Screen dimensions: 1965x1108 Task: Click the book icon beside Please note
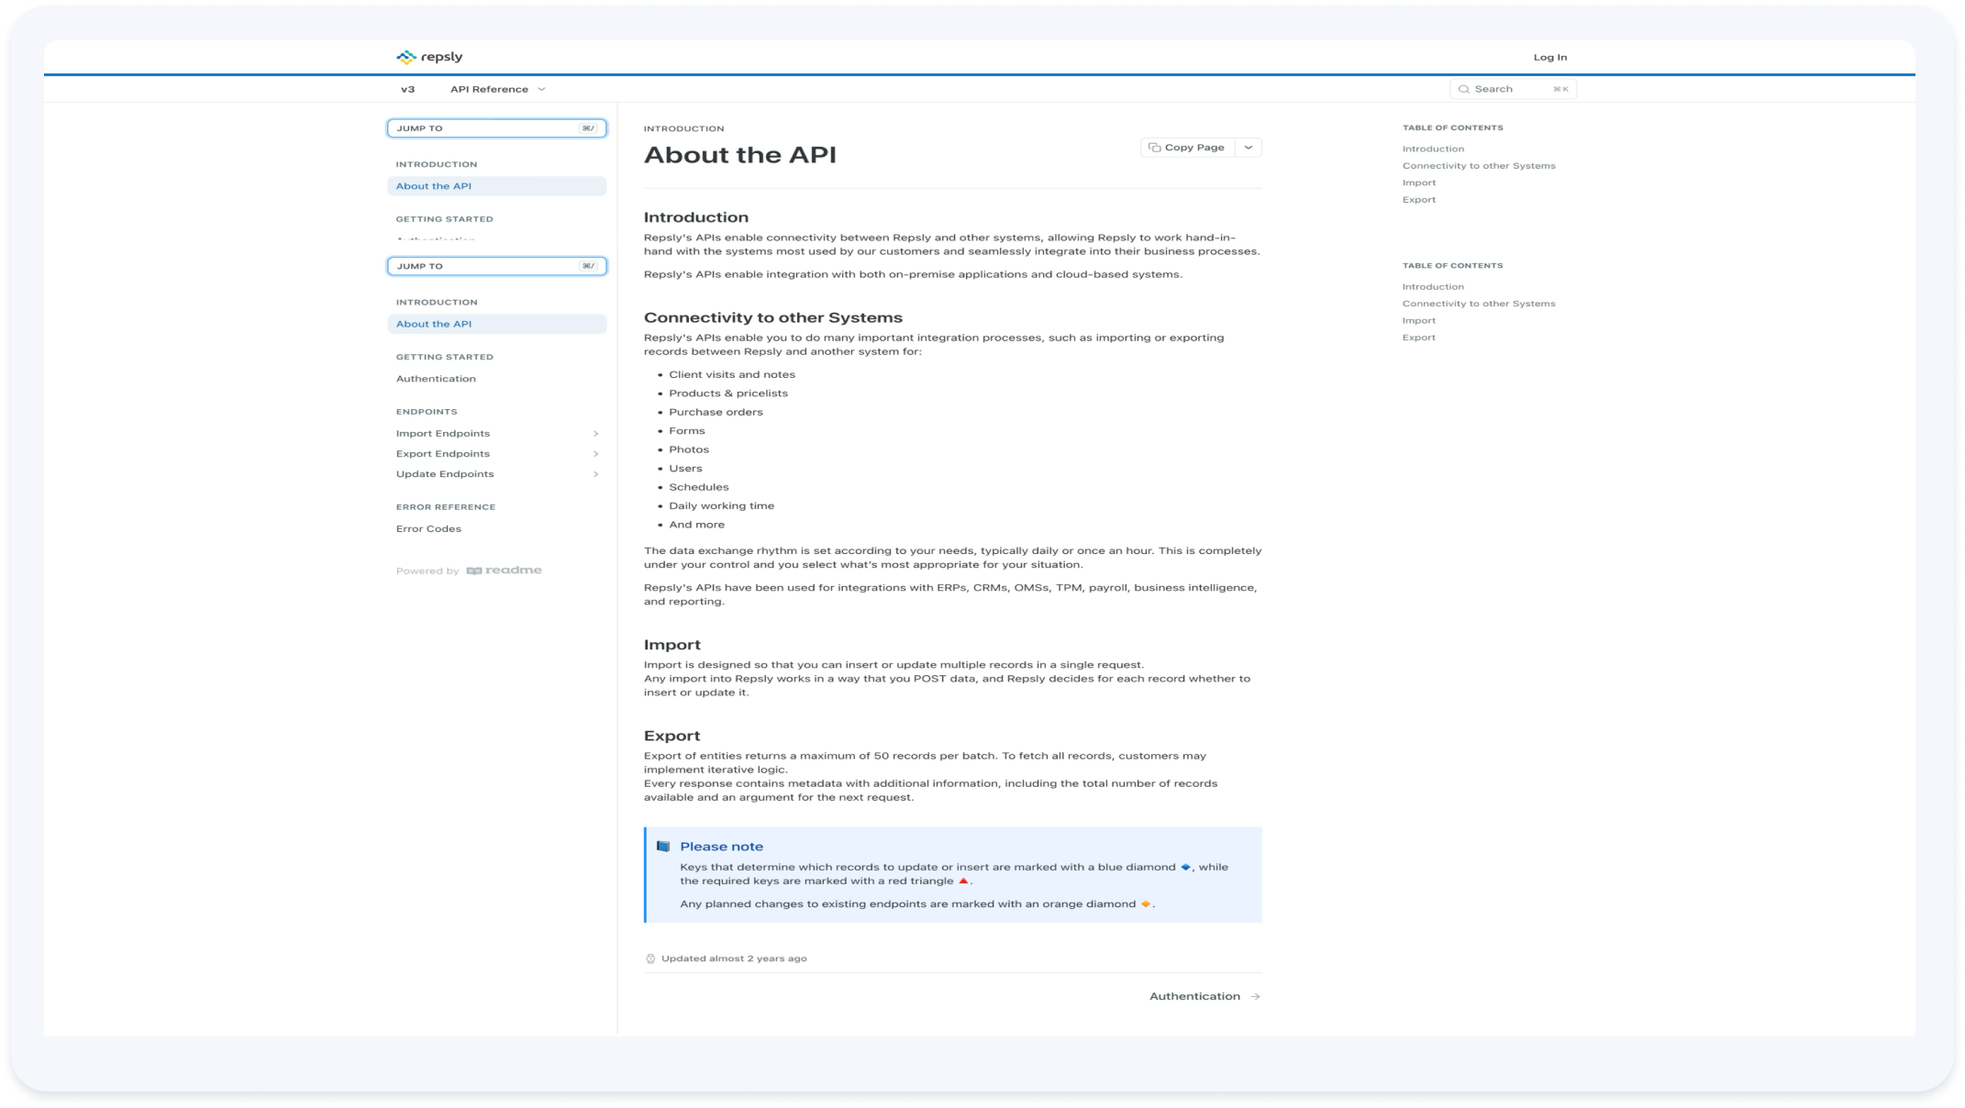663,847
